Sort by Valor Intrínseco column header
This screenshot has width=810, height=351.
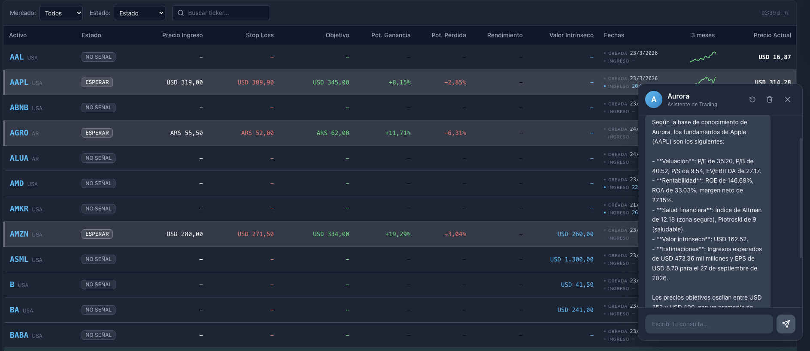[x=571, y=35]
